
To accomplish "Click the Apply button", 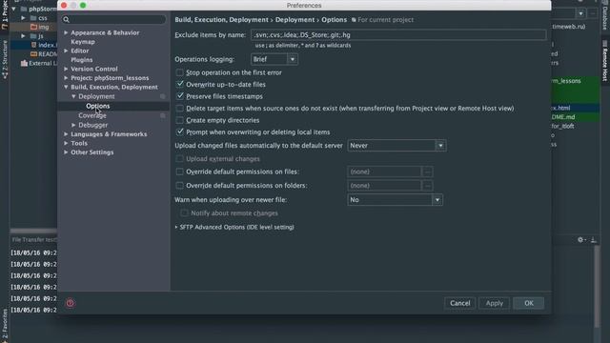I will (x=494, y=303).
